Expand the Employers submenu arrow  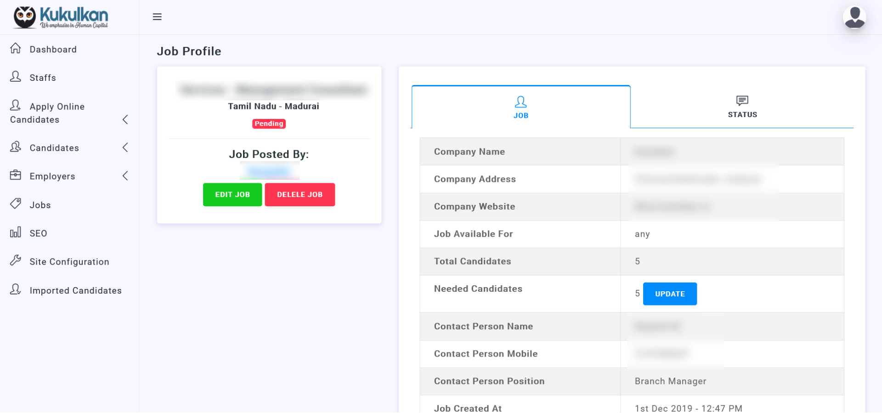[125, 176]
